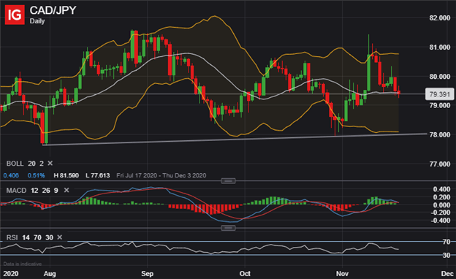This screenshot has height=279, width=456.
Task: Open the MACD 12 26 9 settings
Action: 32,191
